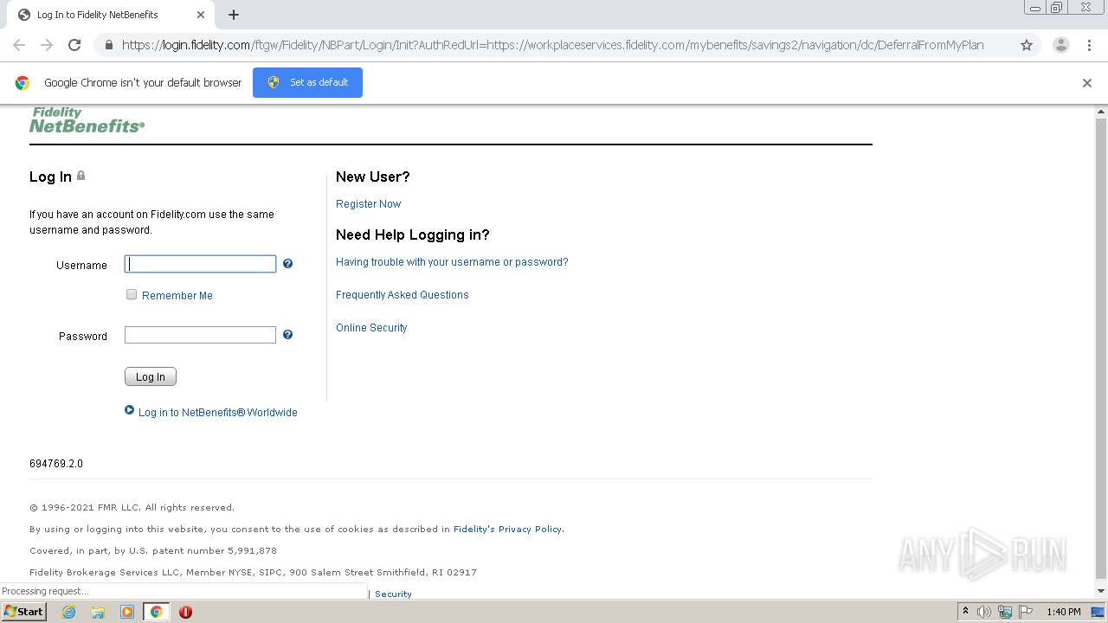Click the Register Now link

point(369,204)
